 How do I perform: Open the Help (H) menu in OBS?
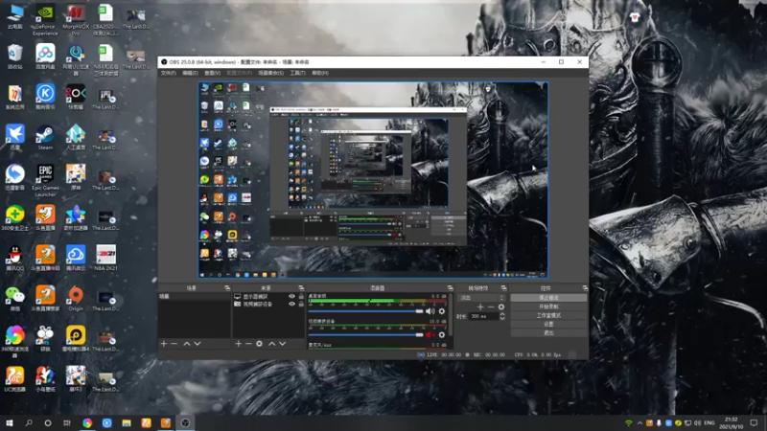point(320,73)
